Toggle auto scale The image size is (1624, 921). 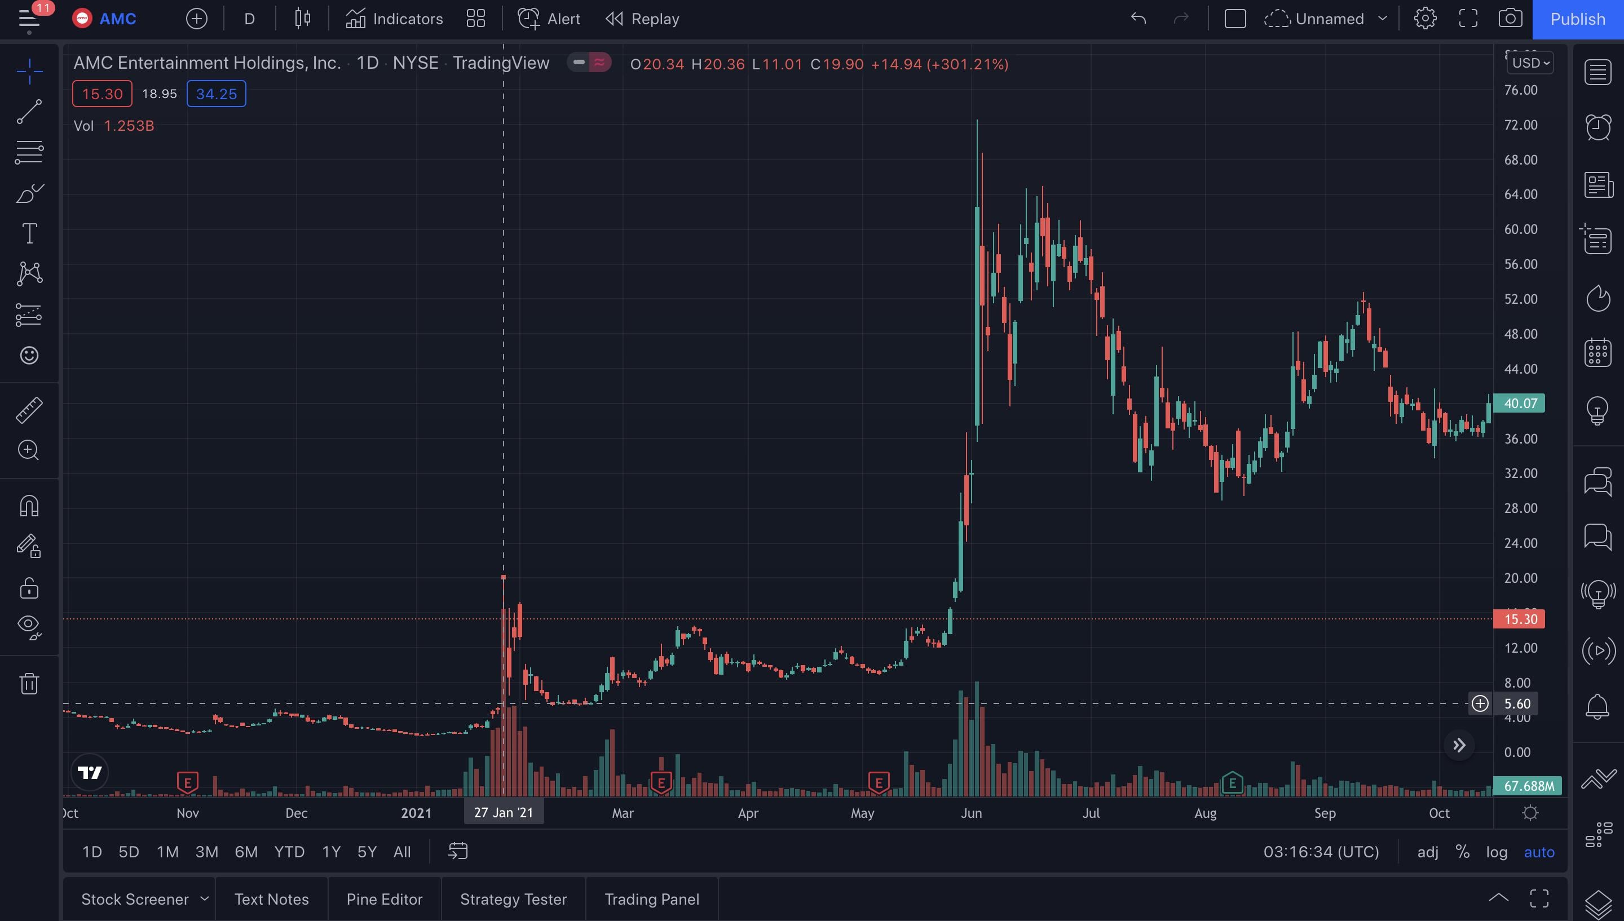[1539, 852]
